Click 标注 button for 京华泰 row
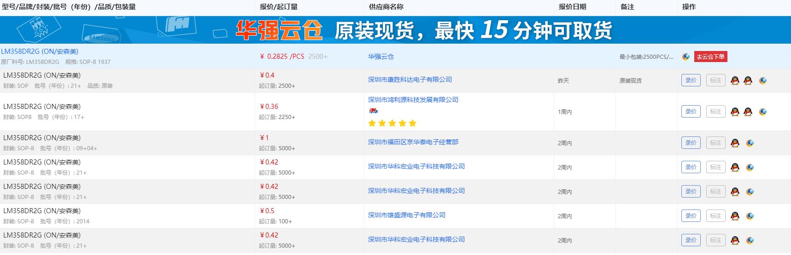The width and height of the screenshot is (791, 255). tap(715, 143)
